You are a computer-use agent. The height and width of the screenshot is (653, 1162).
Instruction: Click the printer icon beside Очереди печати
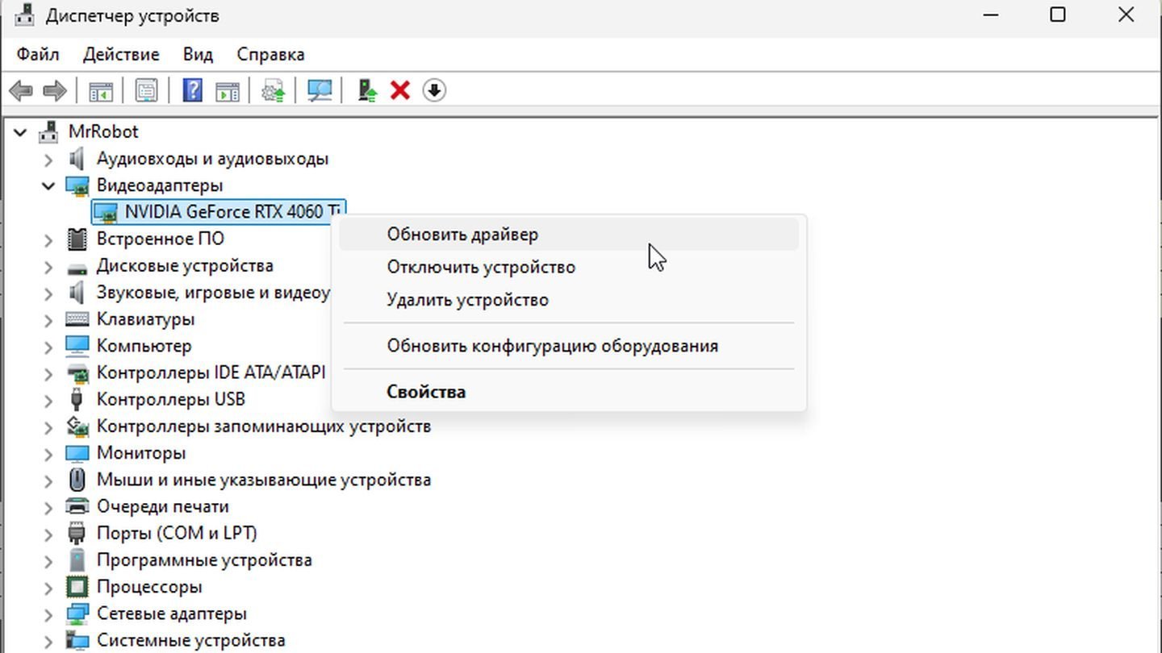tap(77, 506)
